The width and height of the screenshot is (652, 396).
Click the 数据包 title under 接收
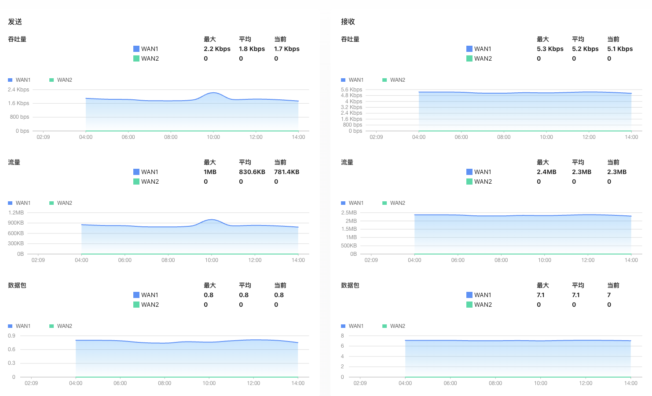[x=350, y=285]
